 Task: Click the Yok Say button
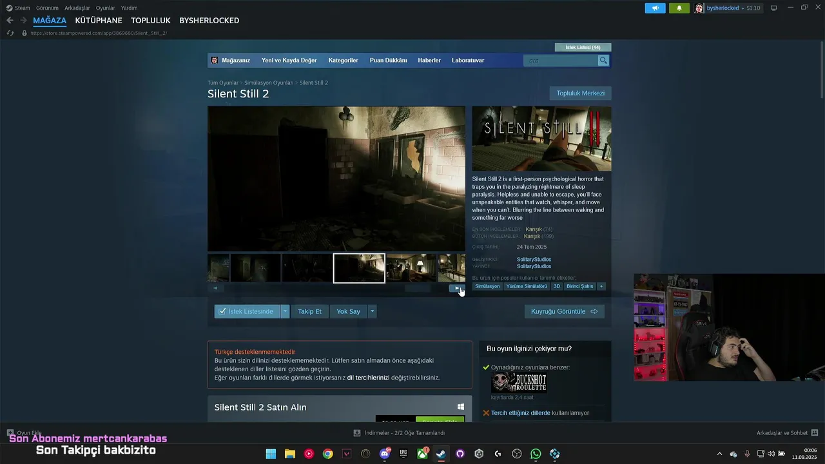(x=348, y=311)
